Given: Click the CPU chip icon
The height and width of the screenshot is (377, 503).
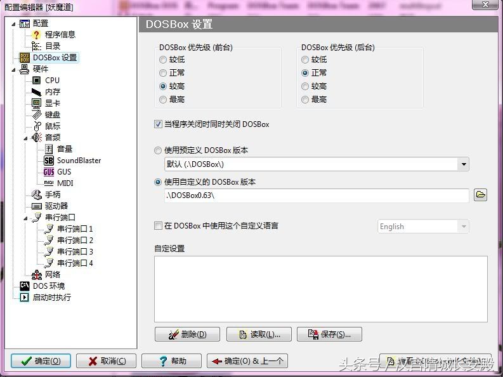Looking at the screenshot, I should 37,81.
